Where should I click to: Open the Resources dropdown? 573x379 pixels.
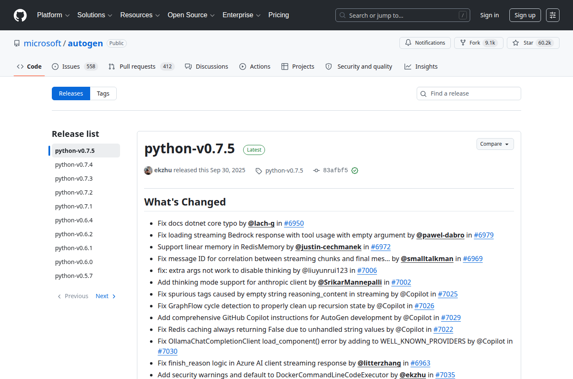pyautogui.click(x=140, y=15)
